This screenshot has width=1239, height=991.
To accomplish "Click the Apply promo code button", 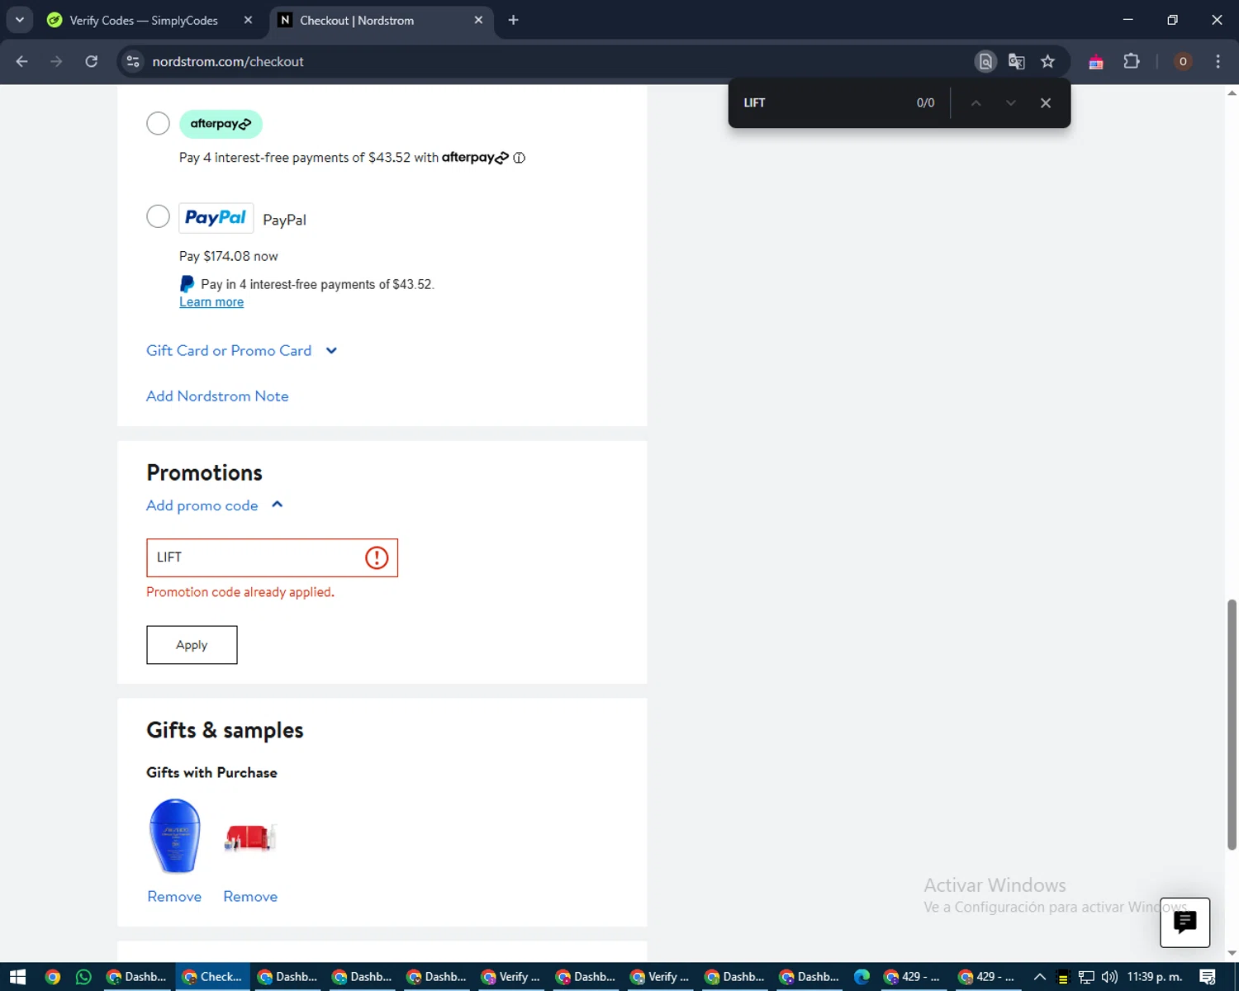I will (192, 645).
